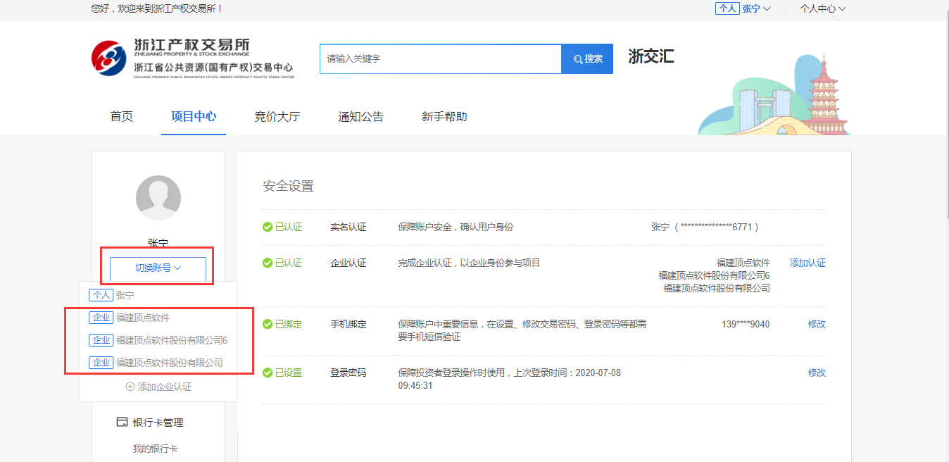Expand the 切换账号 account switcher
Viewport: 949px width, 462px height.
pyautogui.click(x=158, y=268)
